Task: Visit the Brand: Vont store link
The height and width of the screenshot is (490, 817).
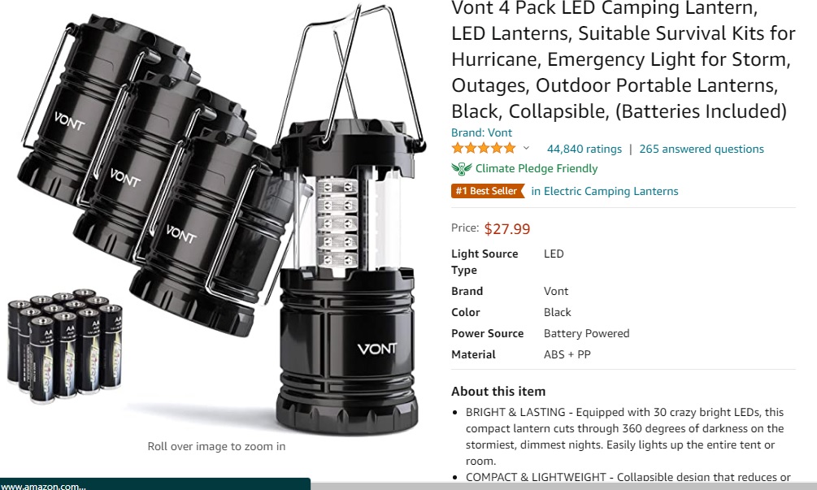Action: (x=481, y=132)
